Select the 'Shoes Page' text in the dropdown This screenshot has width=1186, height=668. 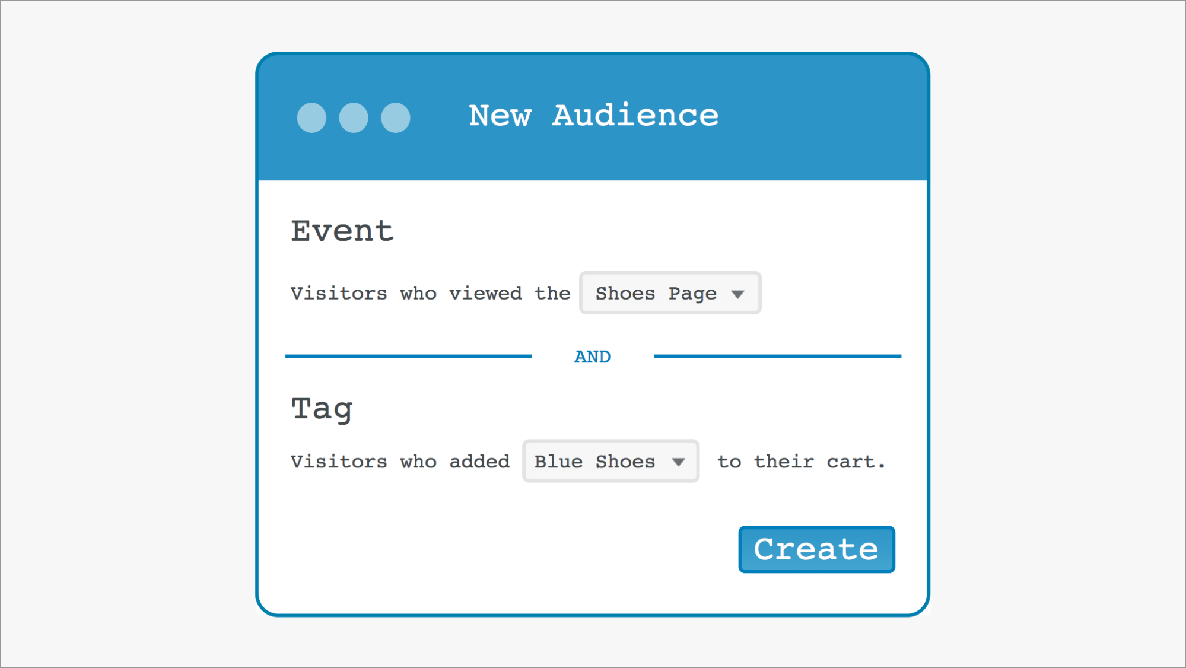(656, 294)
